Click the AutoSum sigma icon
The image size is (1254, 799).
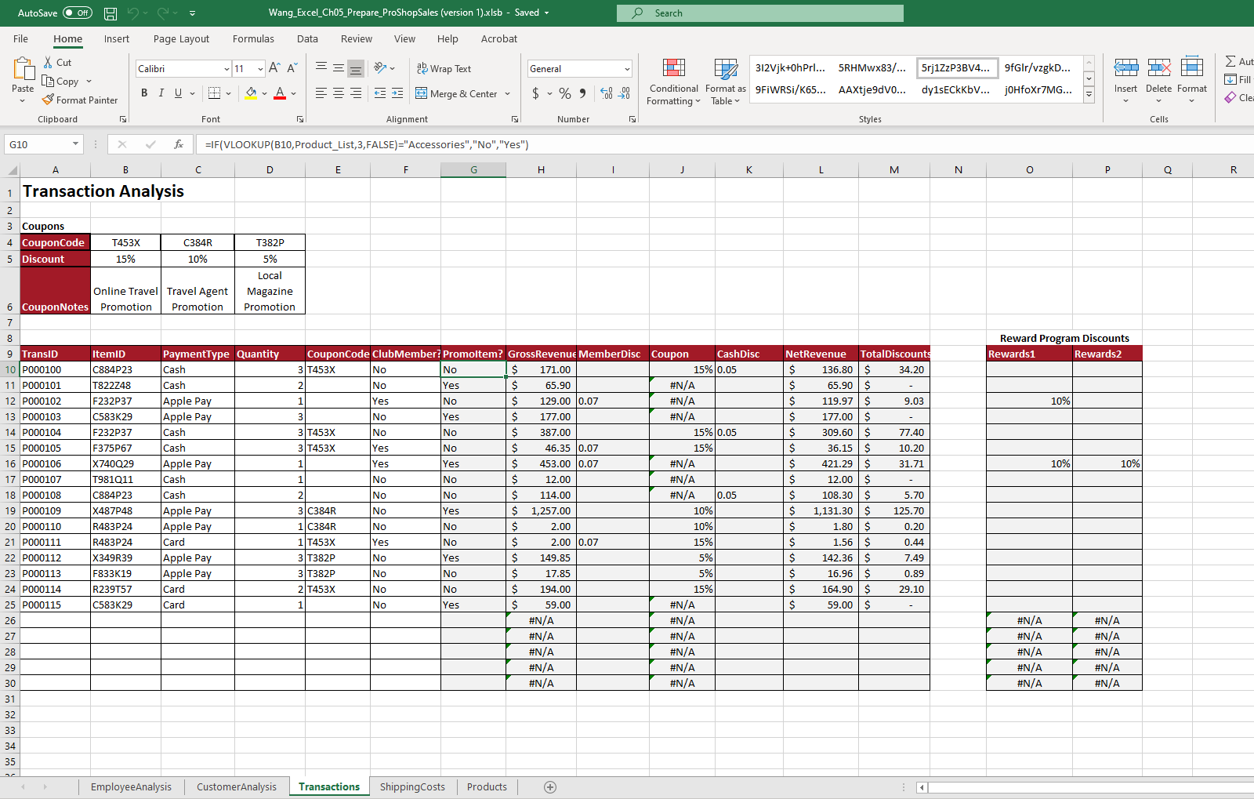[1230, 61]
